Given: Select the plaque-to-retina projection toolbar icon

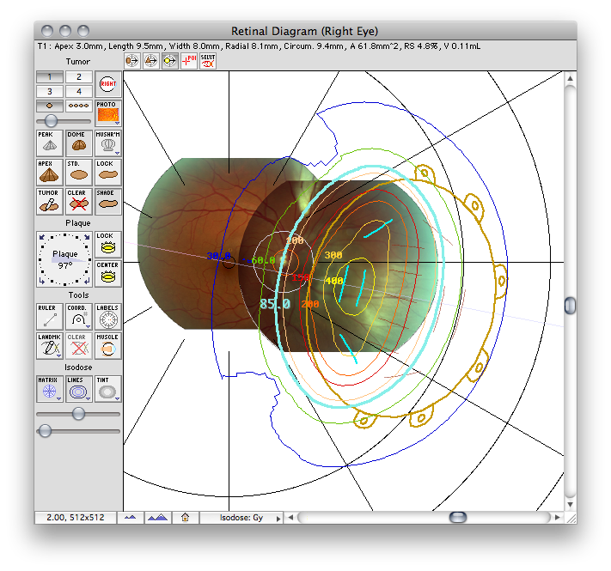Looking at the screenshot, I should (x=132, y=61).
